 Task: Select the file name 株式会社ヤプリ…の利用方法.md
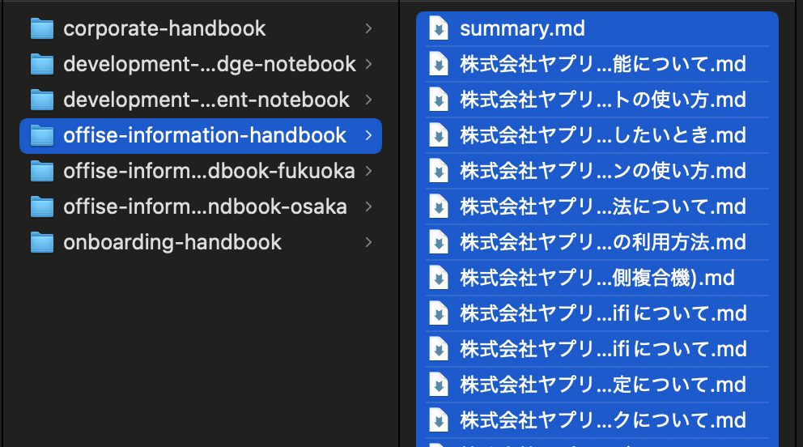tap(603, 242)
